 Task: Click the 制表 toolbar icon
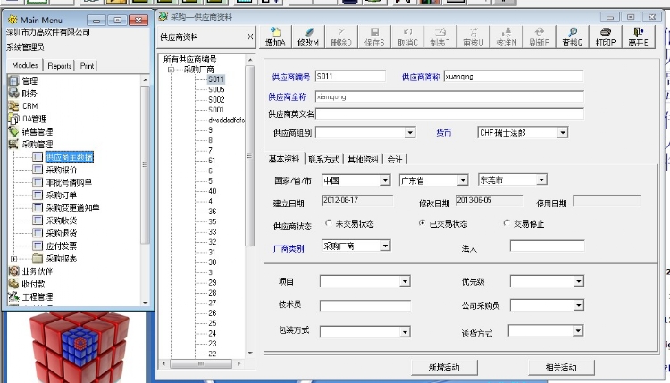pos(440,37)
